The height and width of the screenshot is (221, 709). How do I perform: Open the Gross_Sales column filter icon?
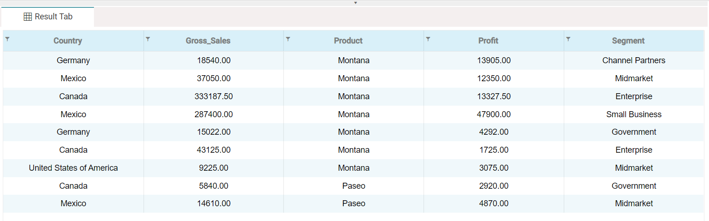point(148,39)
